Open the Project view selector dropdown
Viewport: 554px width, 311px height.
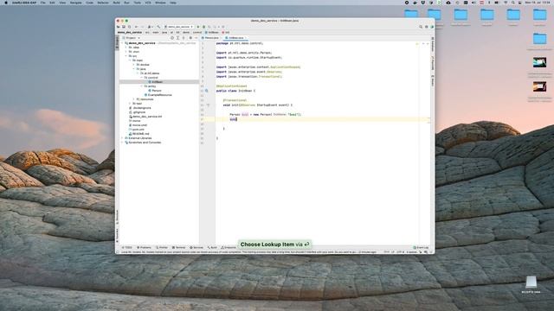[x=132, y=38]
